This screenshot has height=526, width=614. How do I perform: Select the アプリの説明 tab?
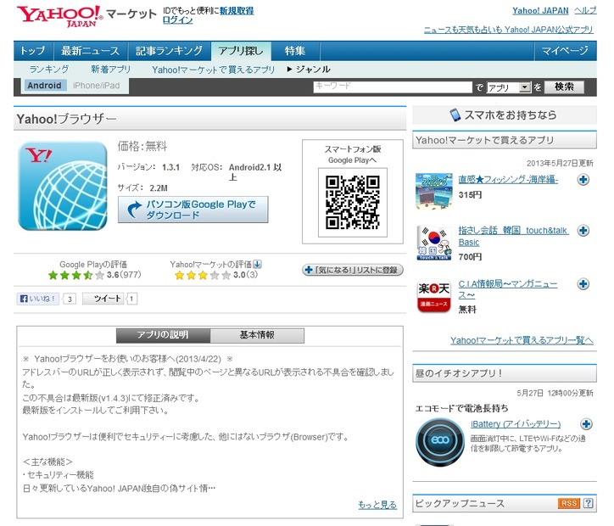[163, 335]
